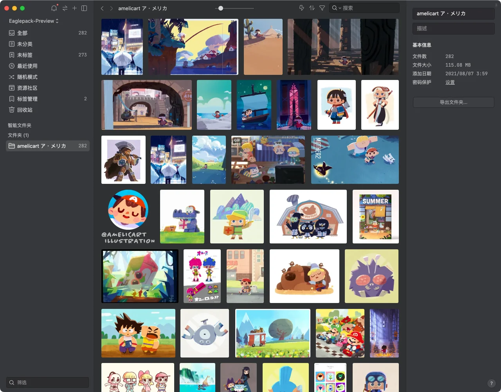The width and height of the screenshot is (501, 392).
Task: Select the pink tower night thumbnail
Action: (294, 105)
